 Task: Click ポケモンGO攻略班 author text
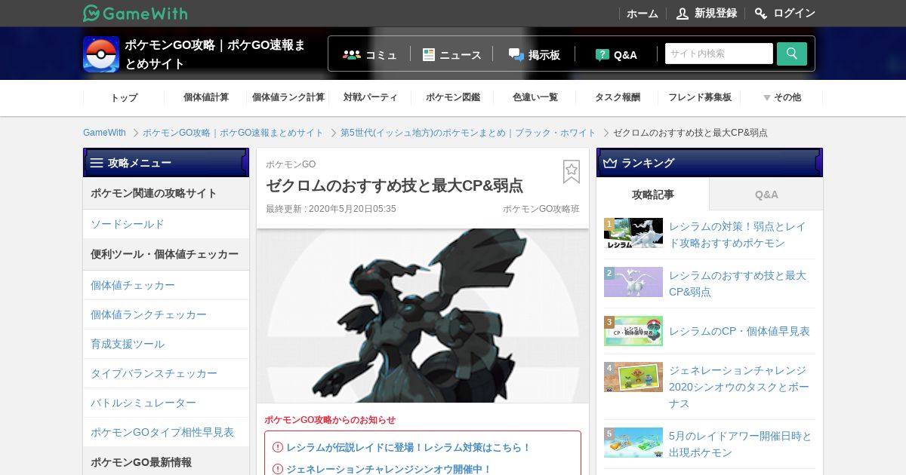coord(541,209)
